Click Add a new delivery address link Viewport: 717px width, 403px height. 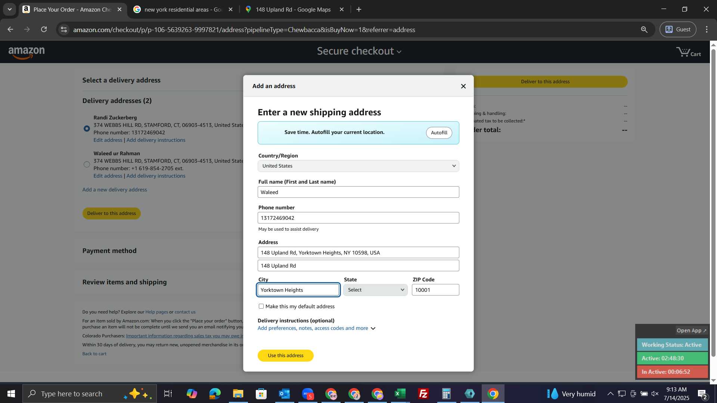(x=115, y=190)
